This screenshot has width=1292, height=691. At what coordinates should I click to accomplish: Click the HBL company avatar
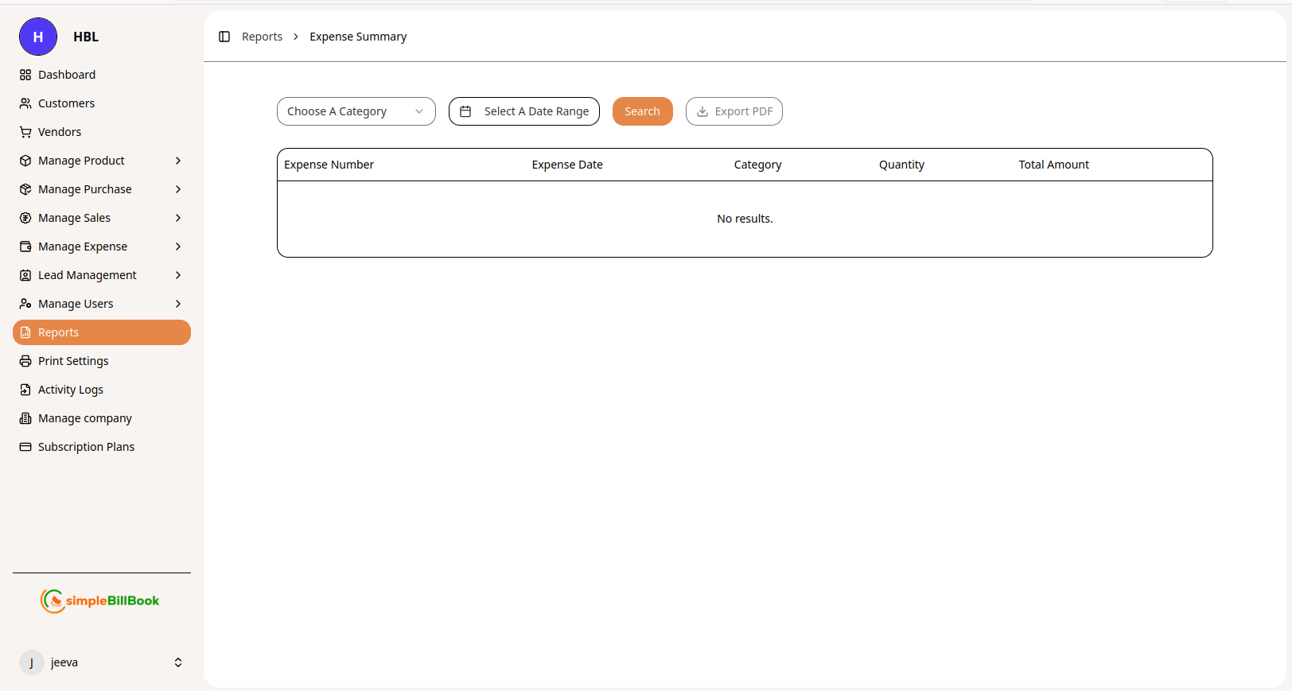click(38, 37)
